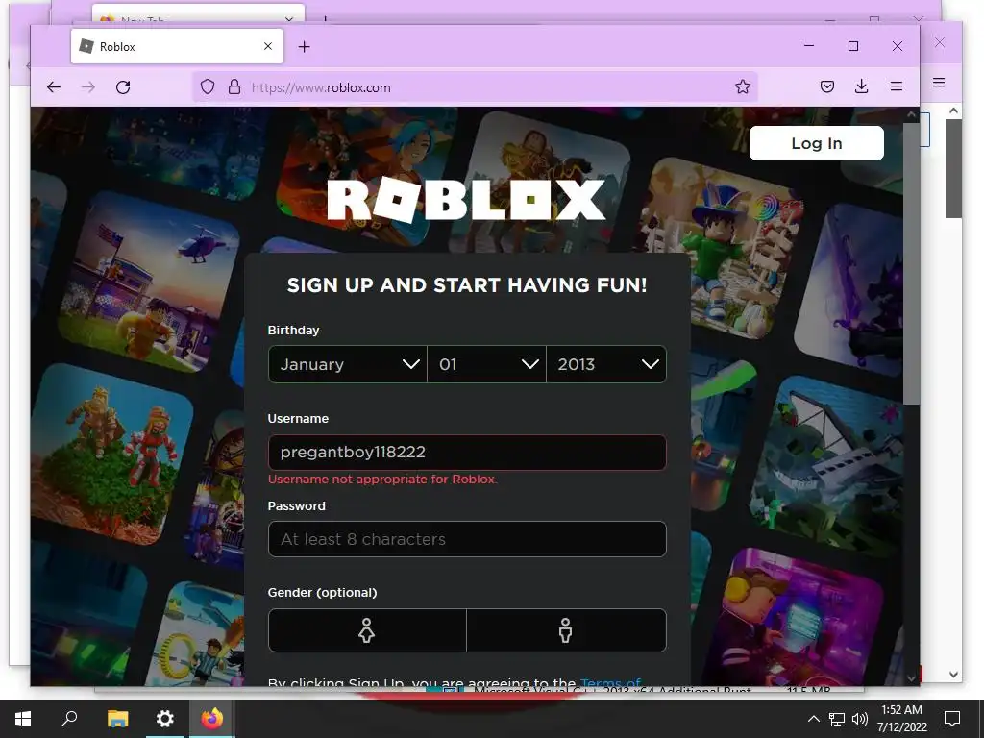Click the ROBLOX logo
The height and width of the screenshot is (738, 984).
coord(466,200)
